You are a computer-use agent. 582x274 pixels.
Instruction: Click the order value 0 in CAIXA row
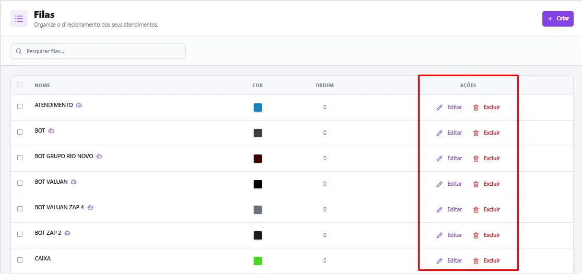(325, 260)
